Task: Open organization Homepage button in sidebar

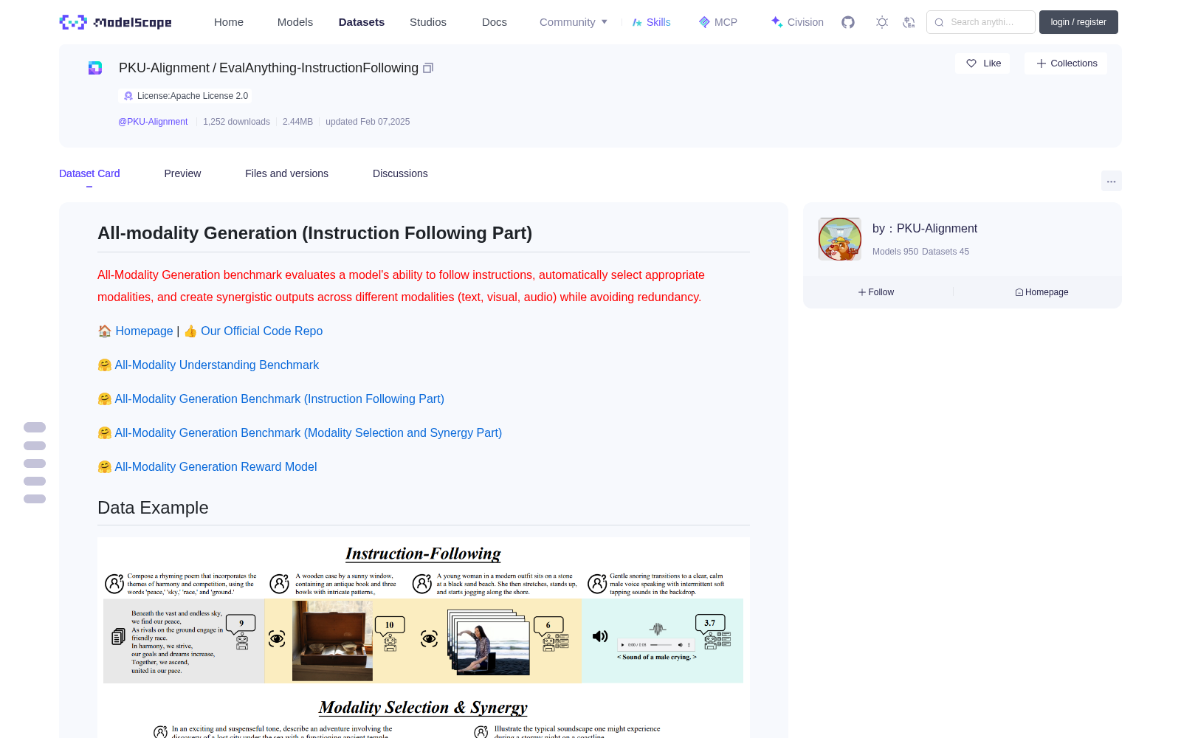Action: tap(1041, 292)
